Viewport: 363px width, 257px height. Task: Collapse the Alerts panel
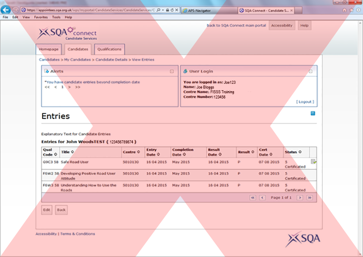[172, 71]
